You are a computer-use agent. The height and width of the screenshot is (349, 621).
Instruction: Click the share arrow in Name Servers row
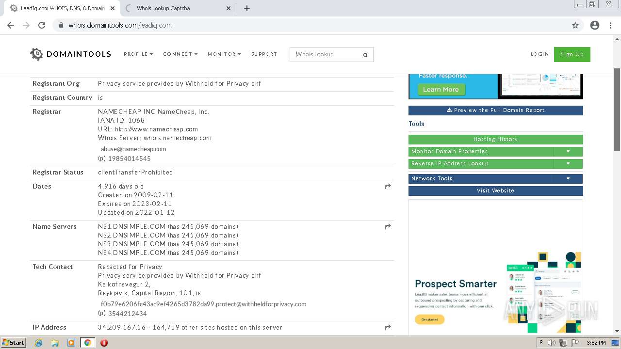[x=388, y=226]
